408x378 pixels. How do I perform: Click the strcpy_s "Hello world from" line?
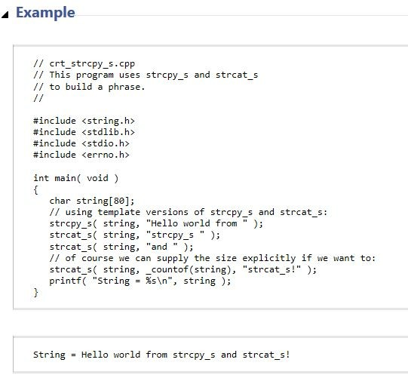coord(156,223)
